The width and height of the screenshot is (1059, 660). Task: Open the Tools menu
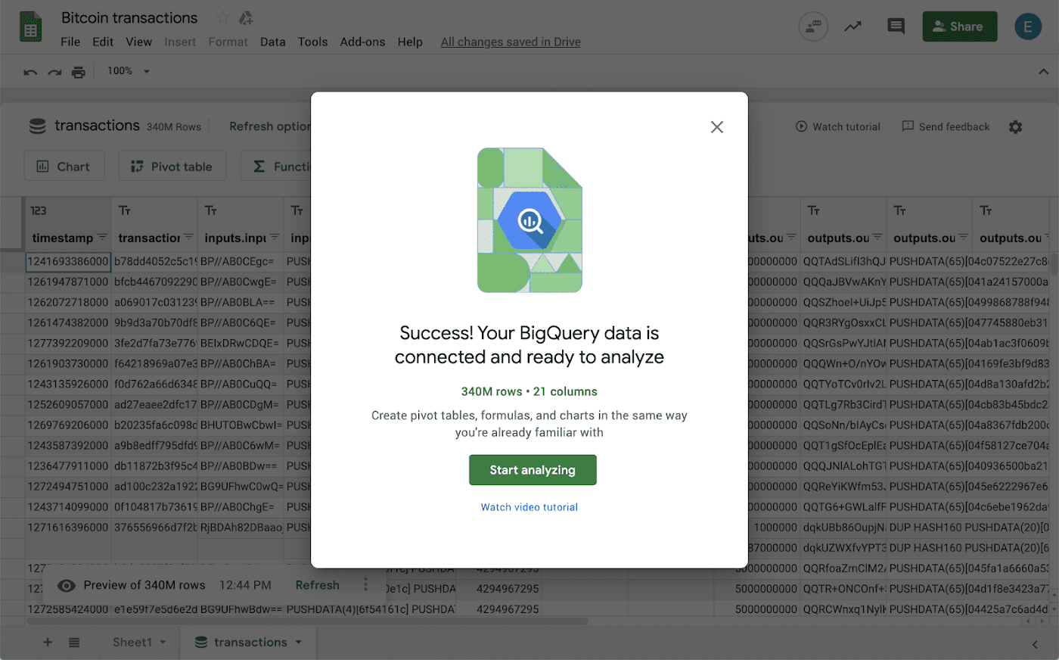point(312,42)
